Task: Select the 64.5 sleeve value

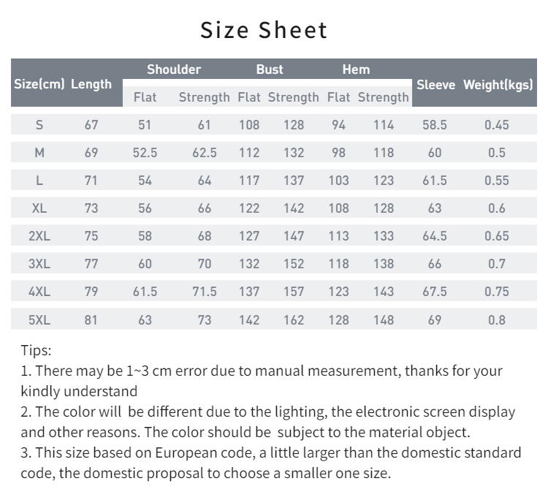Action: (435, 236)
